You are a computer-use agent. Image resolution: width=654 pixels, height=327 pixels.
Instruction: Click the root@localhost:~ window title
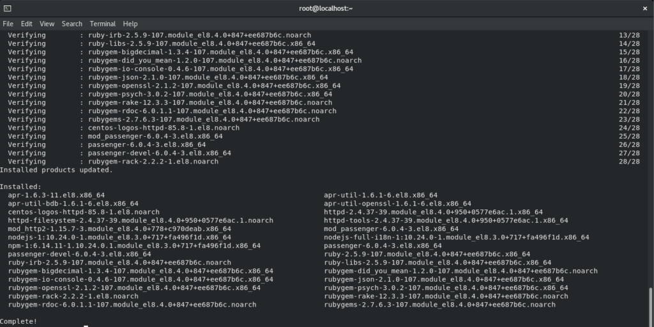pos(326,8)
